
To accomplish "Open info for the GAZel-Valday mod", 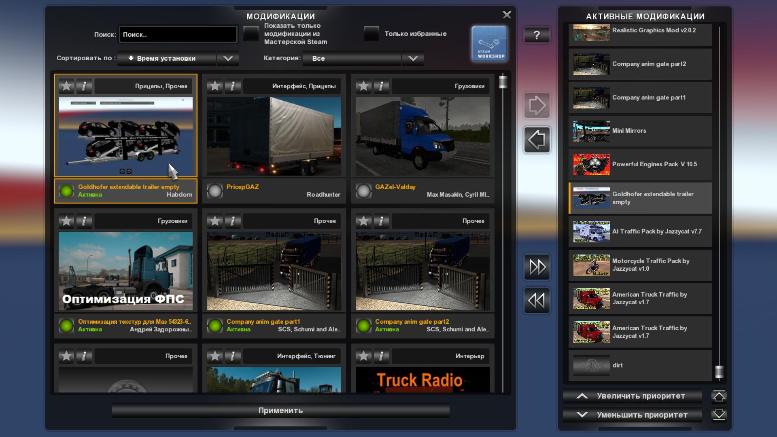I will 381,86.
